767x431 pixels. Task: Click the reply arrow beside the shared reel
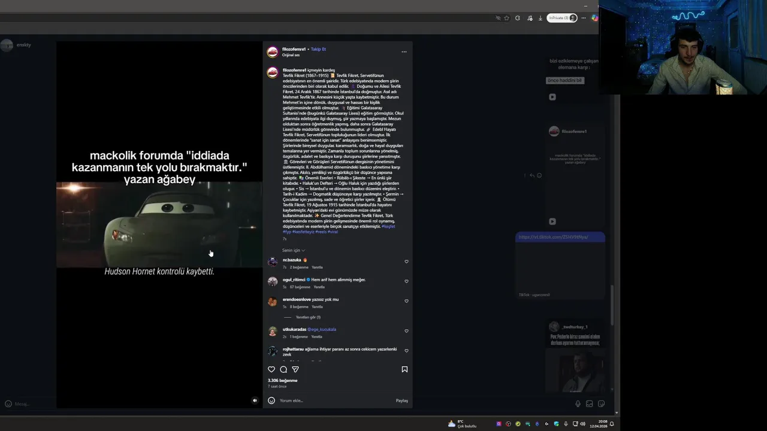pyautogui.click(x=532, y=175)
